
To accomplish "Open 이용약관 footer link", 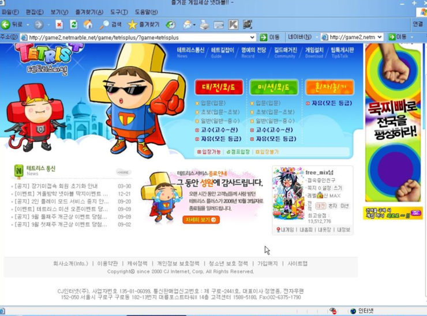I will pos(107,264).
